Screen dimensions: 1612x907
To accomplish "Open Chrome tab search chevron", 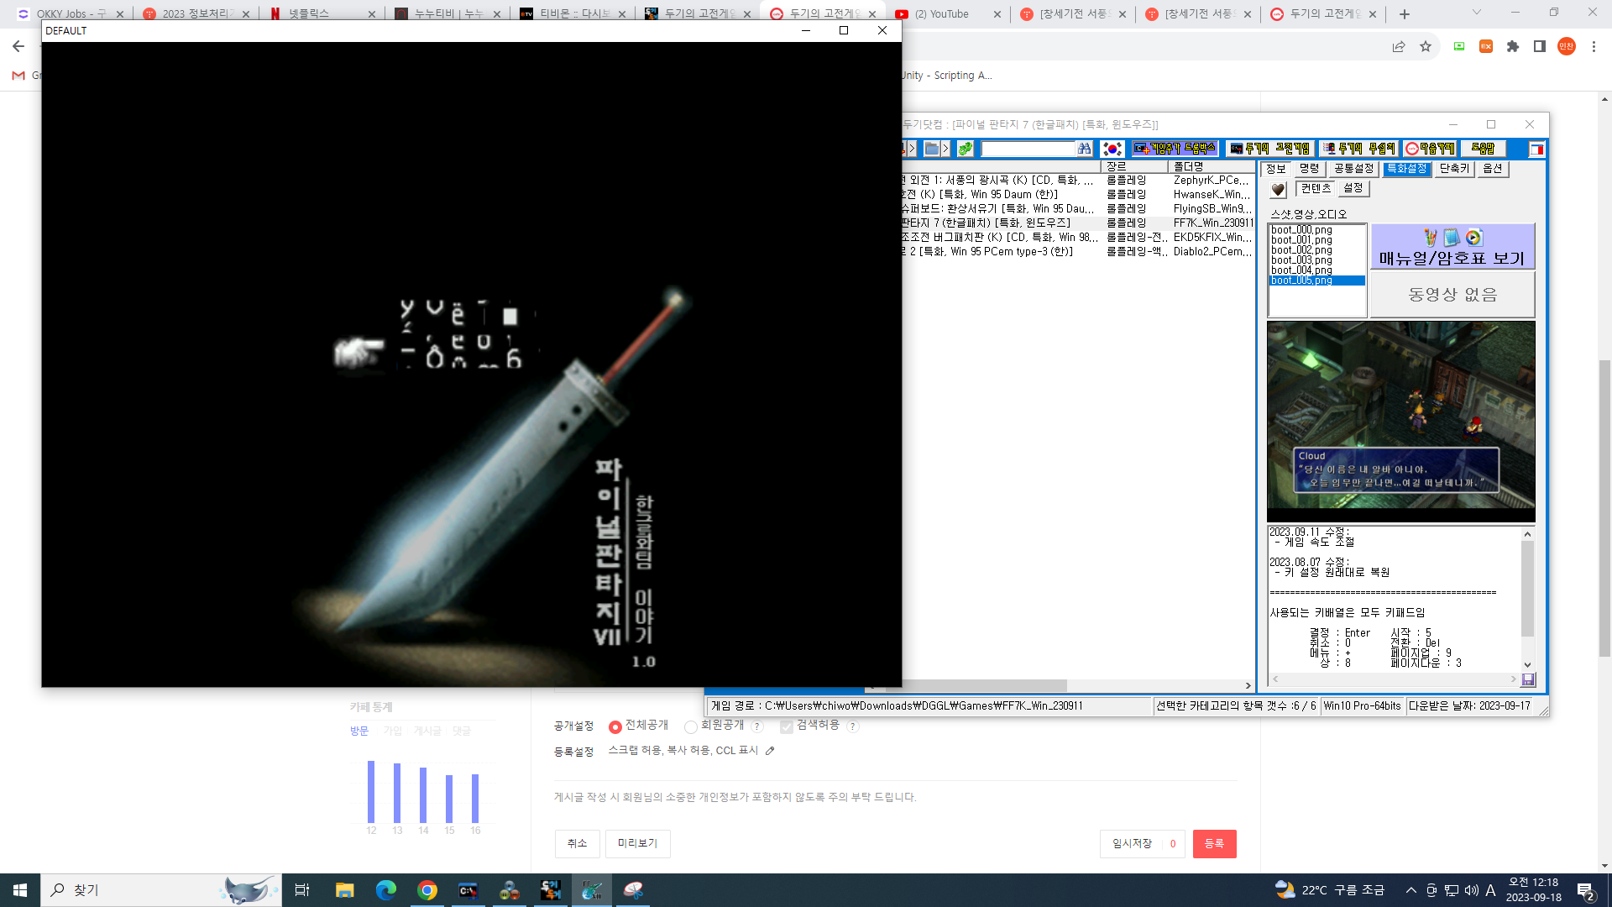I will (1476, 13).
